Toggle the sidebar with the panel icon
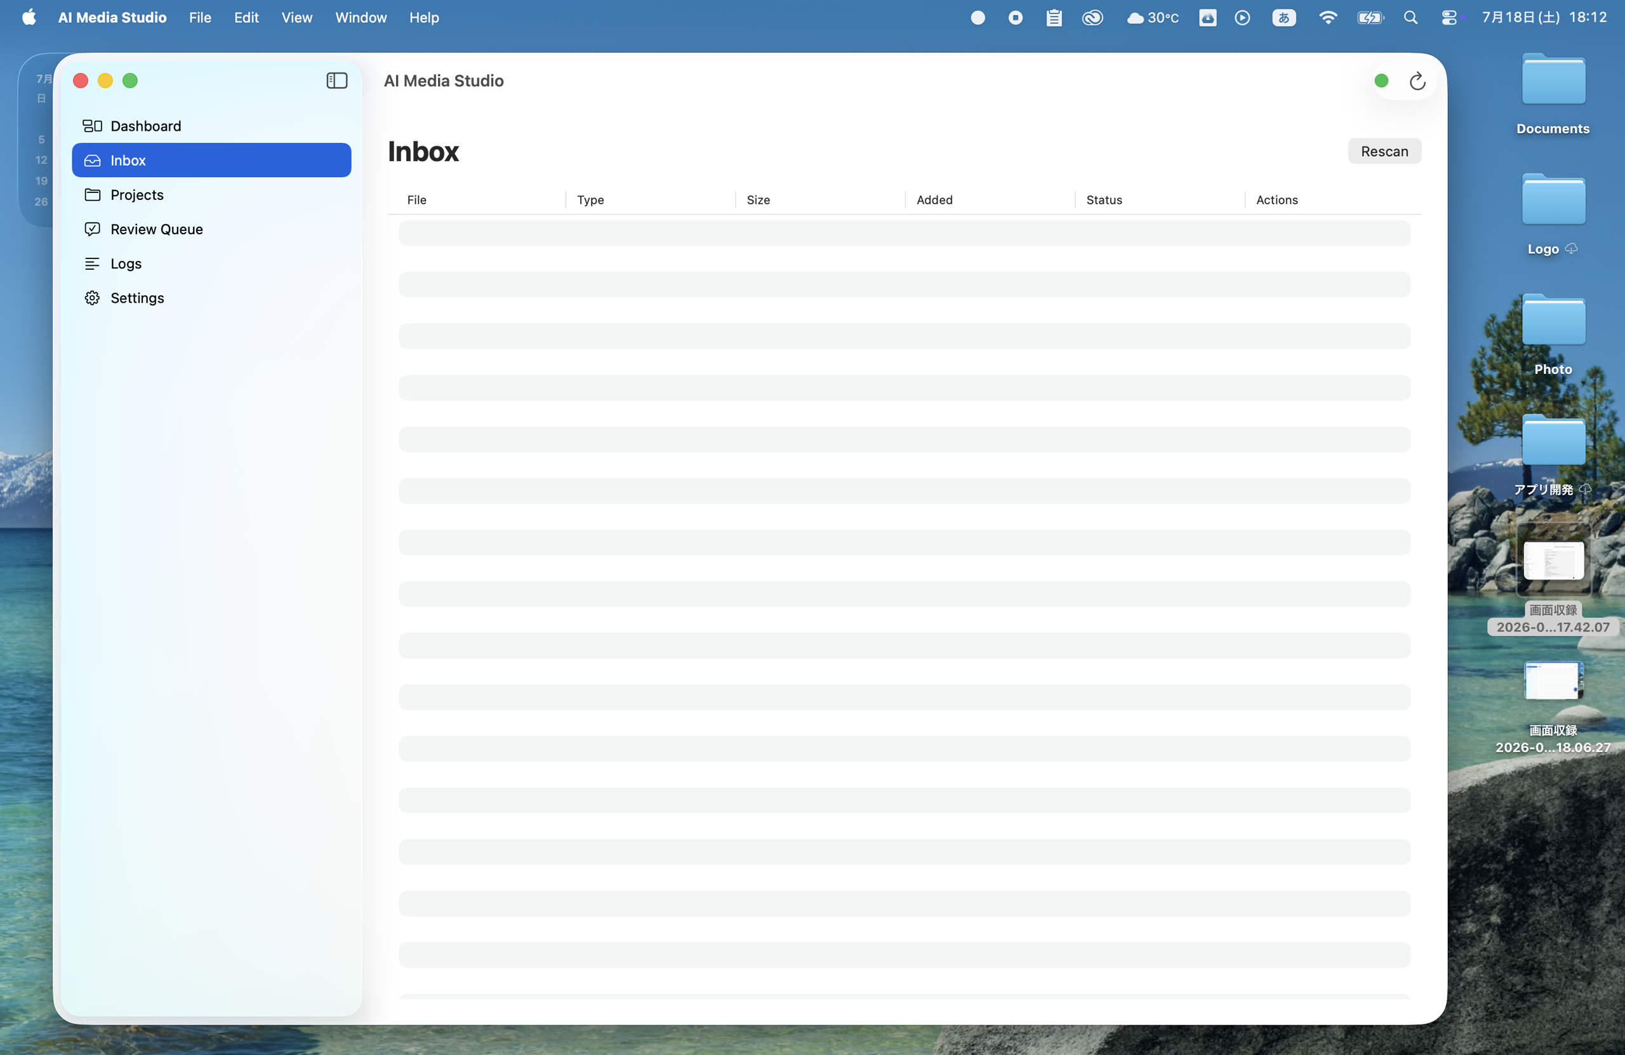The width and height of the screenshot is (1625, 1055). [336, 81]
